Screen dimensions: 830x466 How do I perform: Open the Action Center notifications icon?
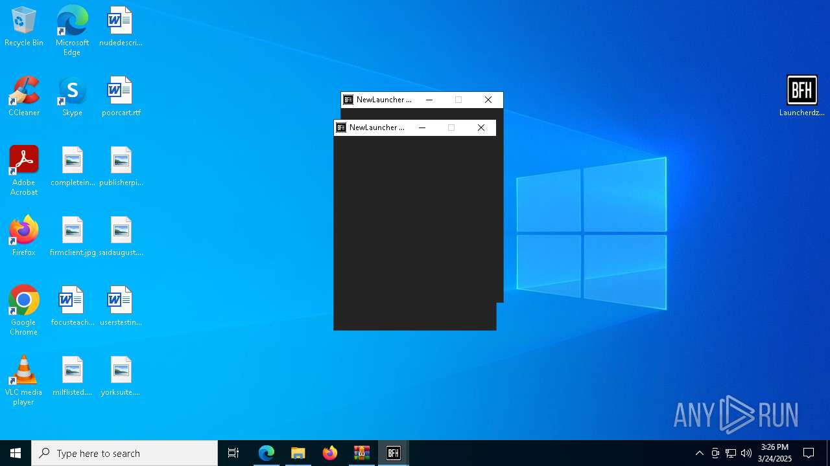[x=809, y=453]
